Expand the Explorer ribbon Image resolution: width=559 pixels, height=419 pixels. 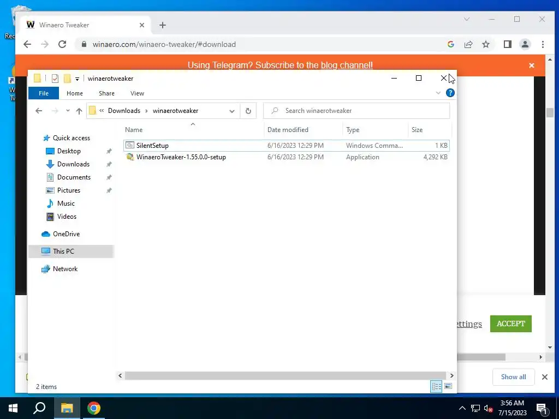click(438, 93)
